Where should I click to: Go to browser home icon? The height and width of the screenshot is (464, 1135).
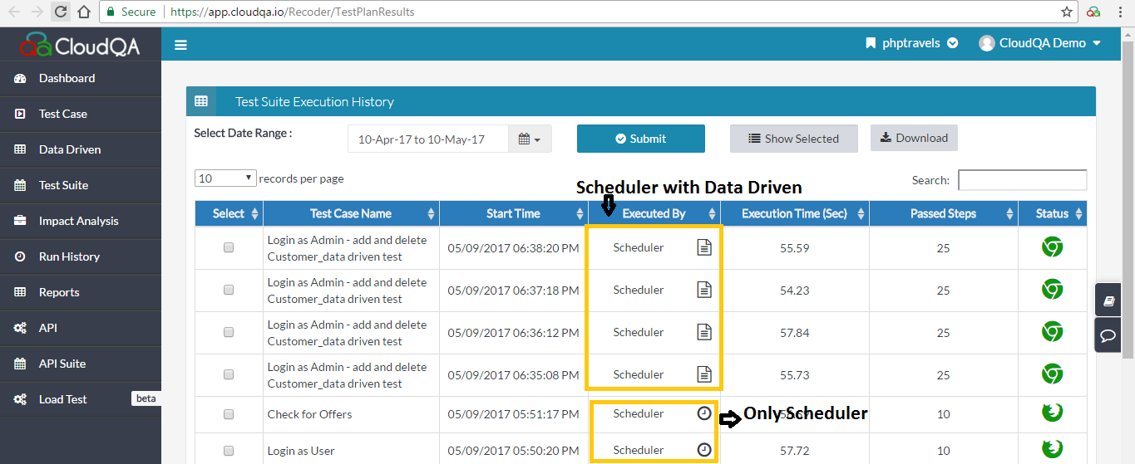(83, 12)
